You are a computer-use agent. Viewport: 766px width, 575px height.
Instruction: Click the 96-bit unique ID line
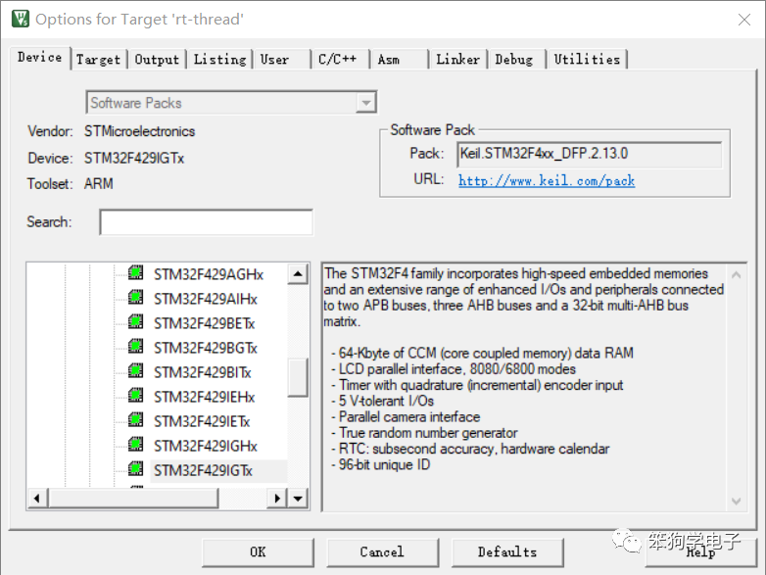381,464
